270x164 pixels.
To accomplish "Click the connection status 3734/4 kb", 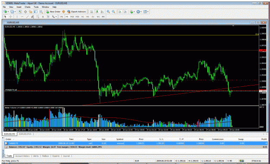I will [256, 161].
